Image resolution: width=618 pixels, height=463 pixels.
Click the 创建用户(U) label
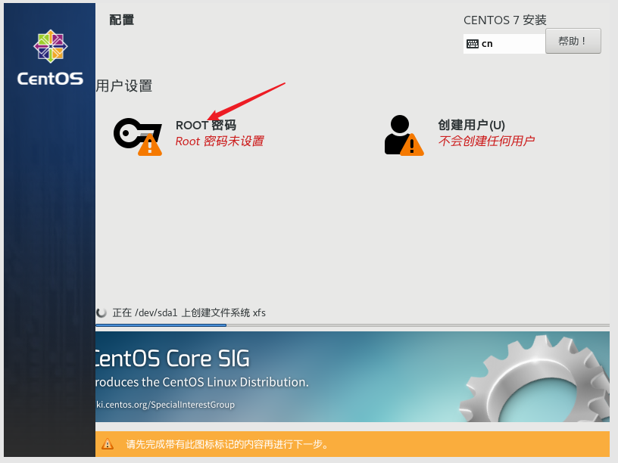coord(471,125)
